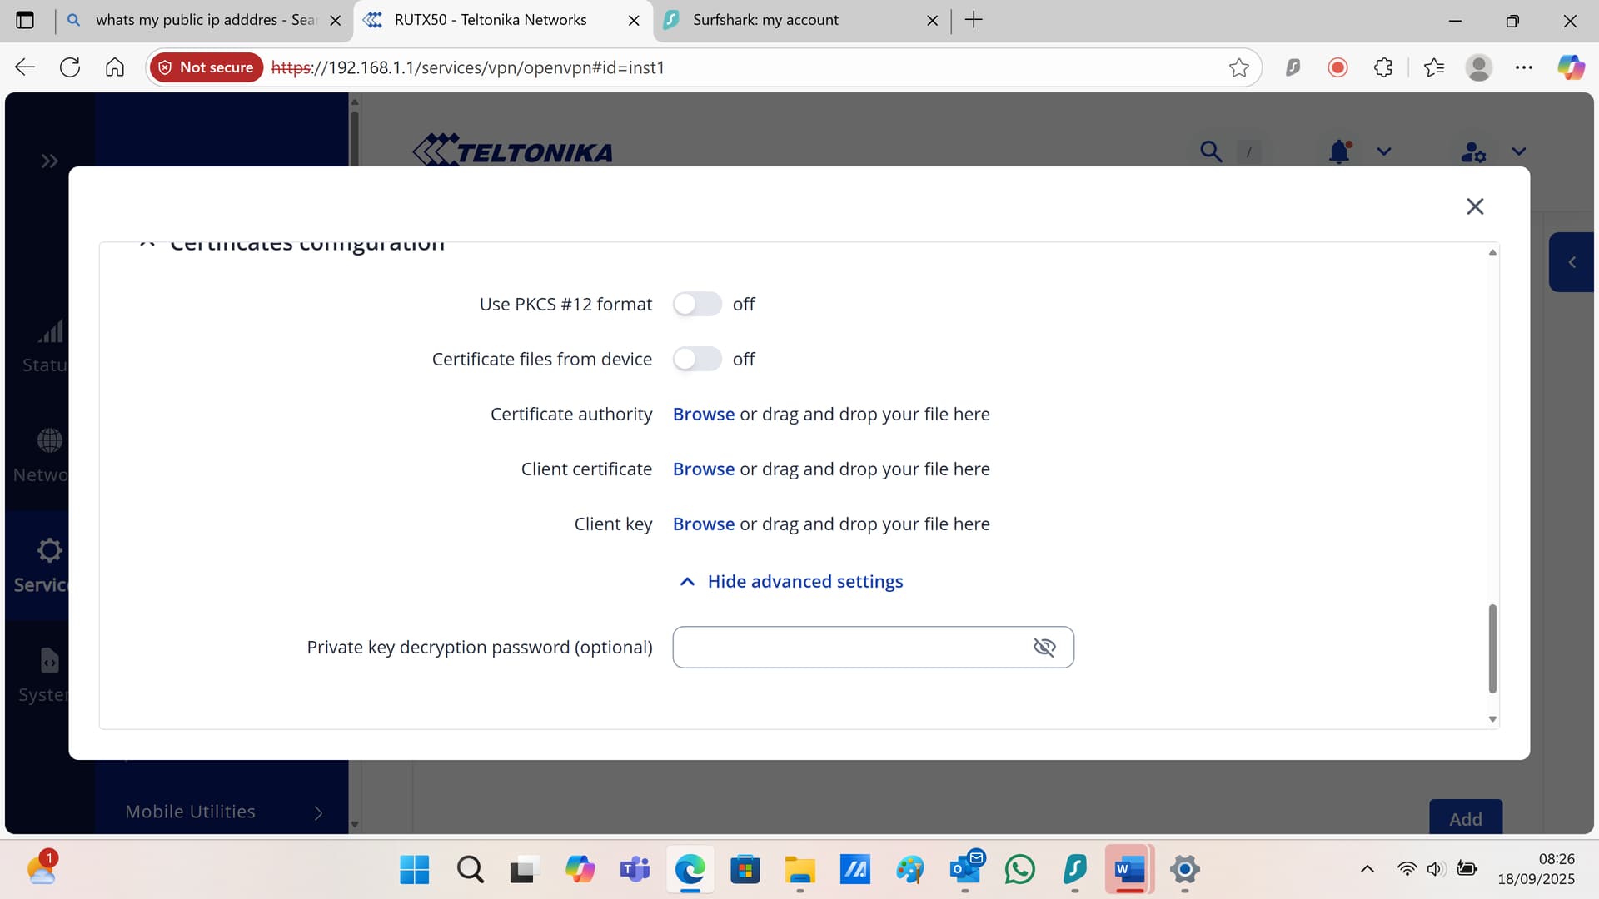The height and width of the screenshot is (899, 1599).
Task: Switch to Surfshark my account tab
Action: [x=765, y=20]
